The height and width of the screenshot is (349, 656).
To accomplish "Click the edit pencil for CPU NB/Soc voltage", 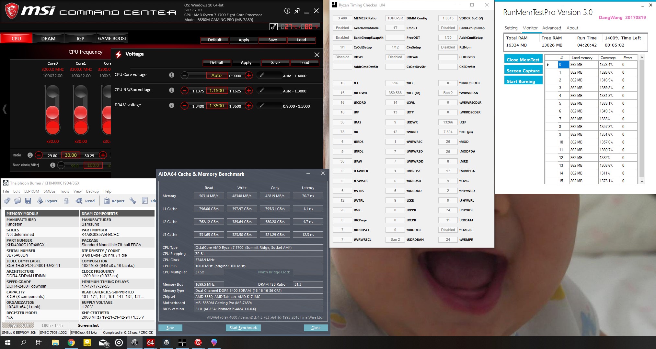I will pos(262,90).
